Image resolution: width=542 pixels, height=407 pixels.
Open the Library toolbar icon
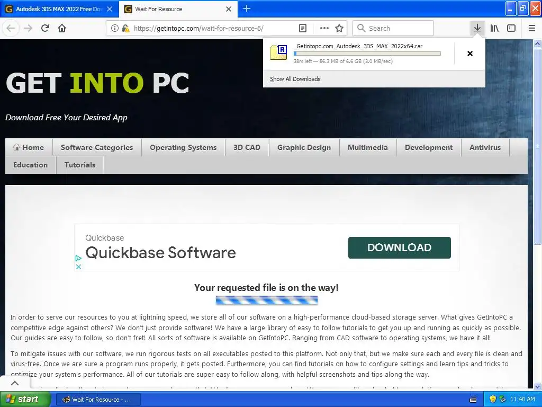(x=494, y=28)
